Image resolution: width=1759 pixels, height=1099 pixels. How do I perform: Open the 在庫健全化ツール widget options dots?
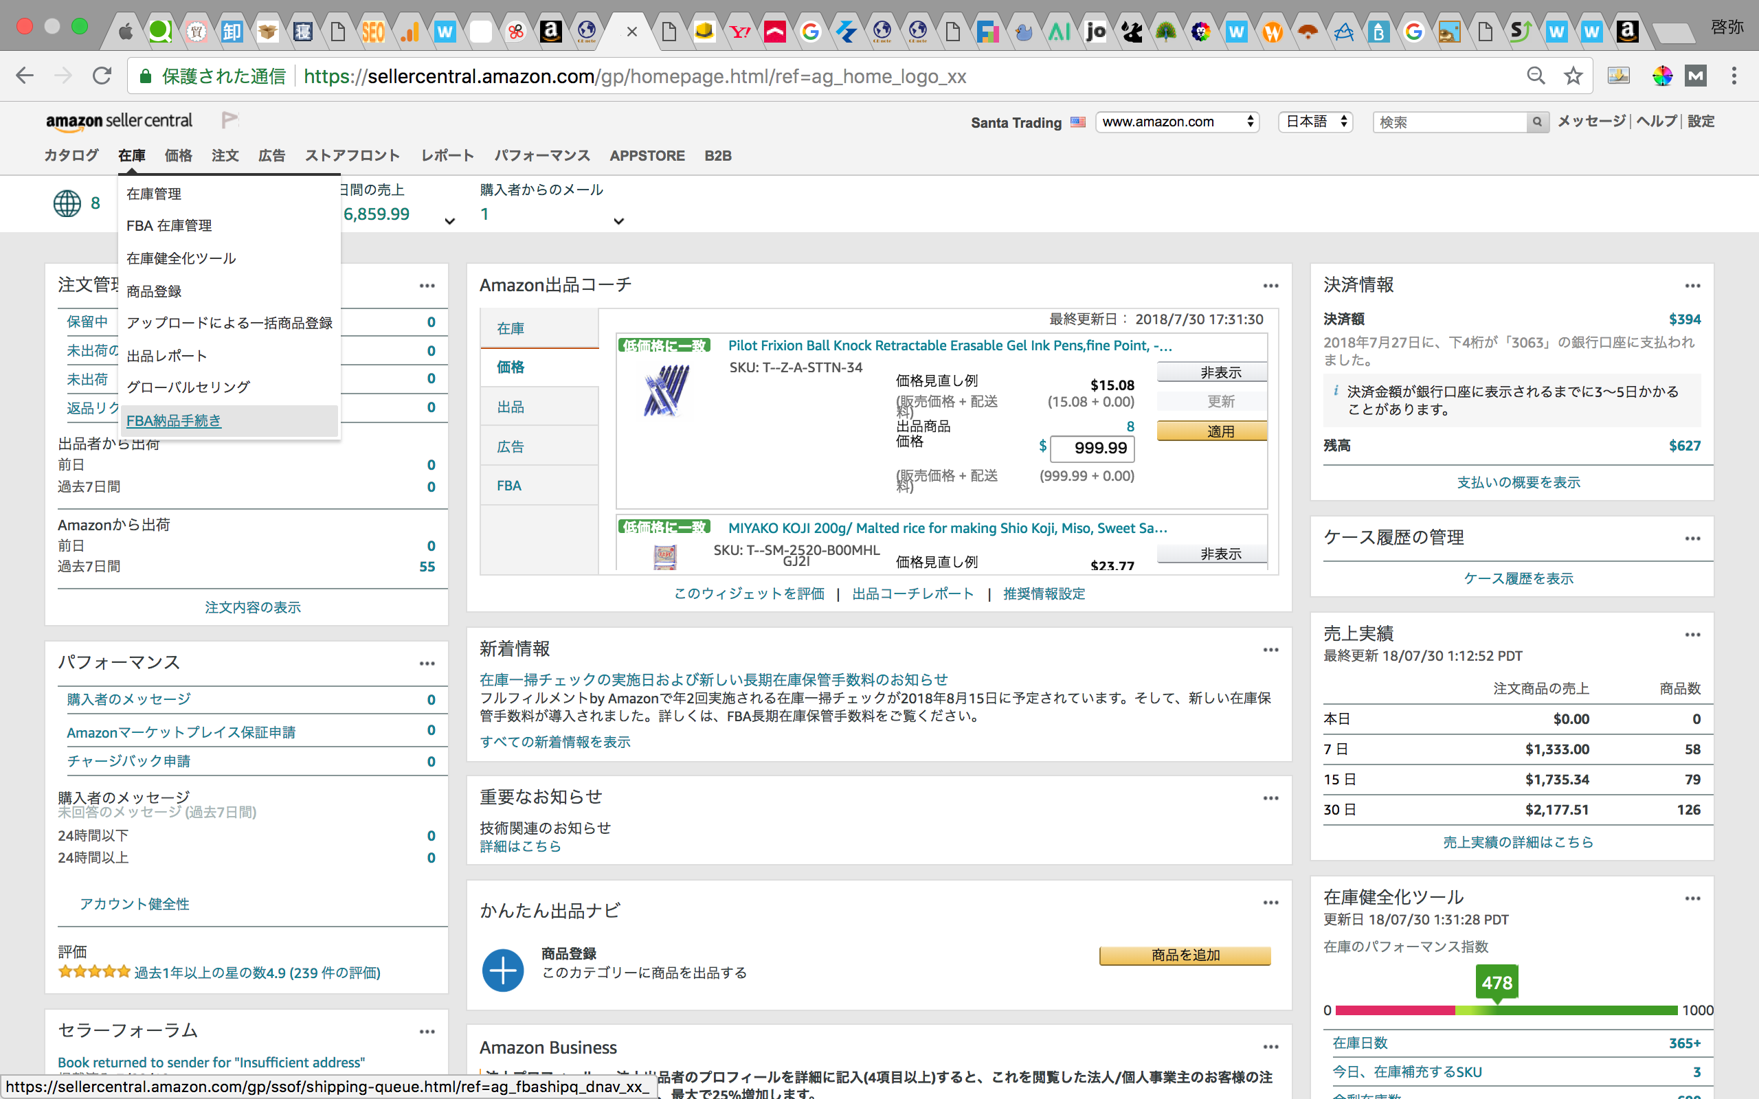click(x=1693, y=898)
